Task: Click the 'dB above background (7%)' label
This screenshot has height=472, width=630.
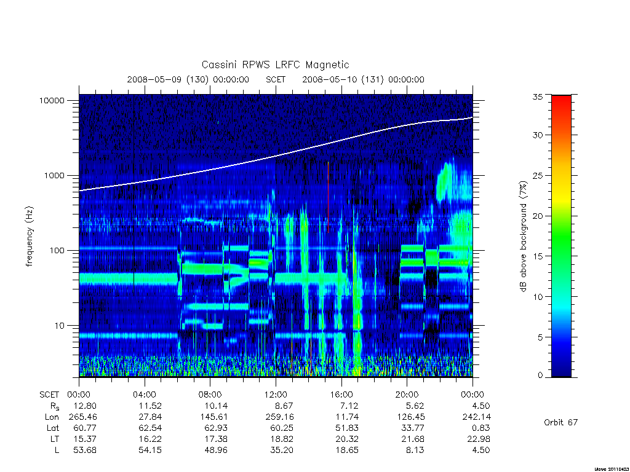Action: coord(523,237)
